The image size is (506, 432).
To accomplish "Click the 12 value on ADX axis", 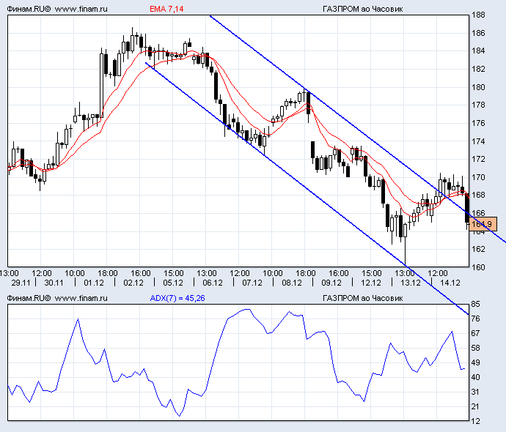I will coord(476,421).
